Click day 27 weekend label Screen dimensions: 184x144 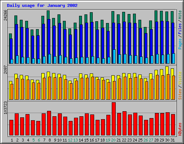pyautogui.click(x=151, y=140)
